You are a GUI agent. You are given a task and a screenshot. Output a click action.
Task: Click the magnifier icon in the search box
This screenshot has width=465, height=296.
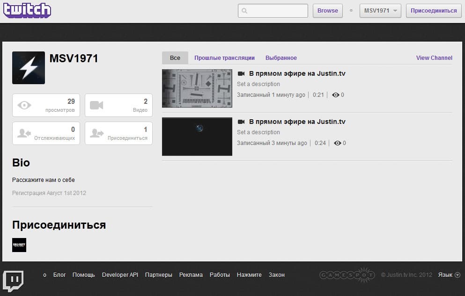(x=244, y=11)
